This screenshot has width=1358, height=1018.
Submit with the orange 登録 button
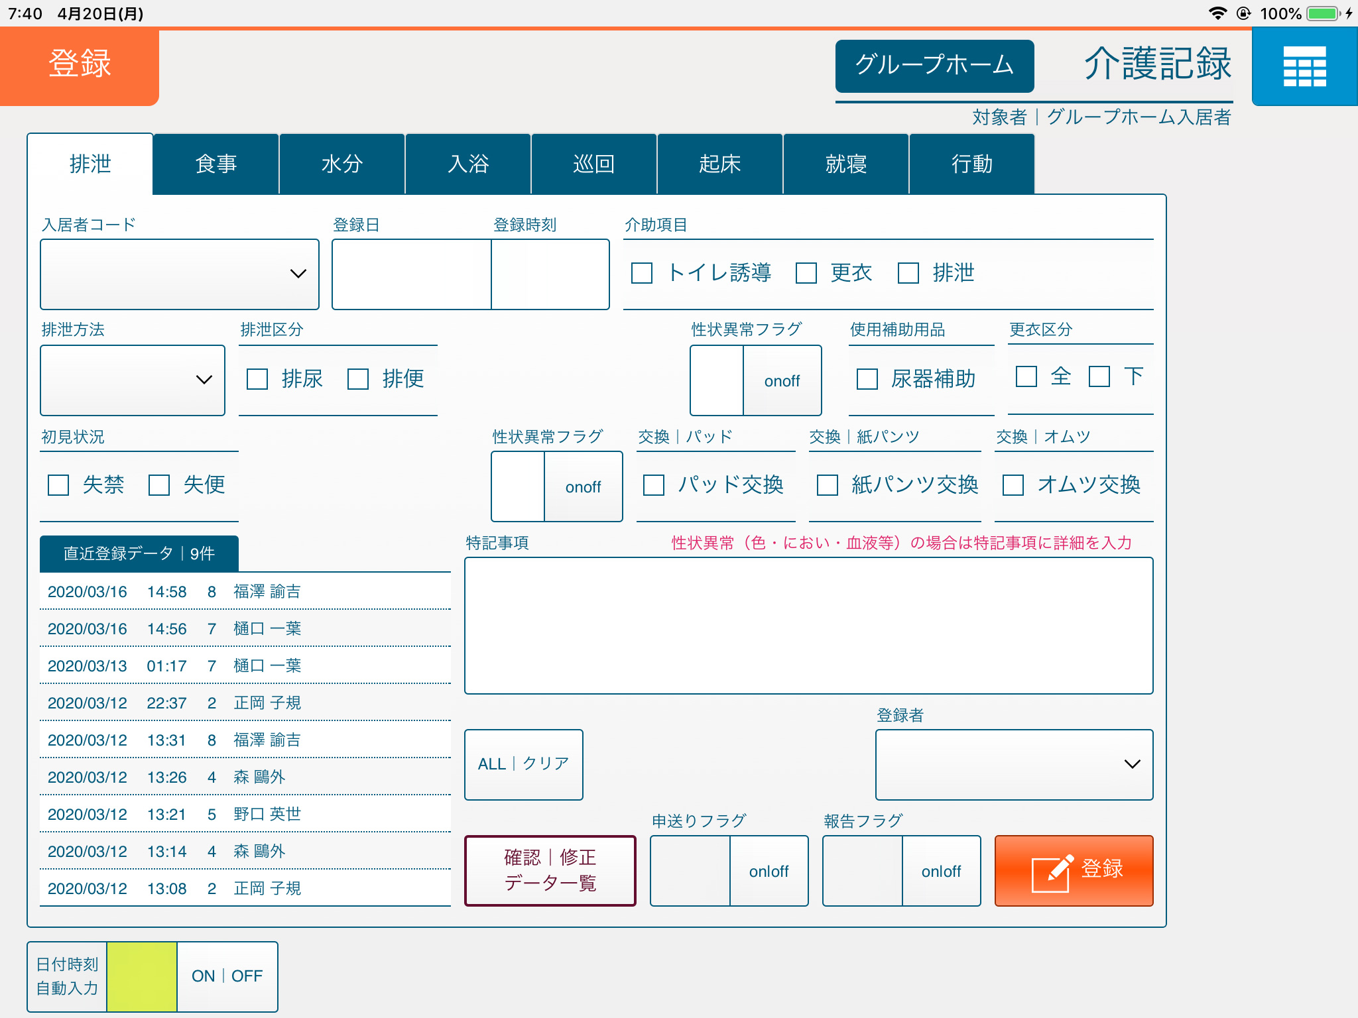(1074, 871)
